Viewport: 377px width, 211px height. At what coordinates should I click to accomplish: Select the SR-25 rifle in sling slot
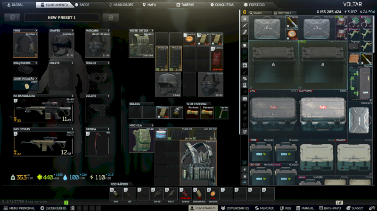tap(43, 110)
